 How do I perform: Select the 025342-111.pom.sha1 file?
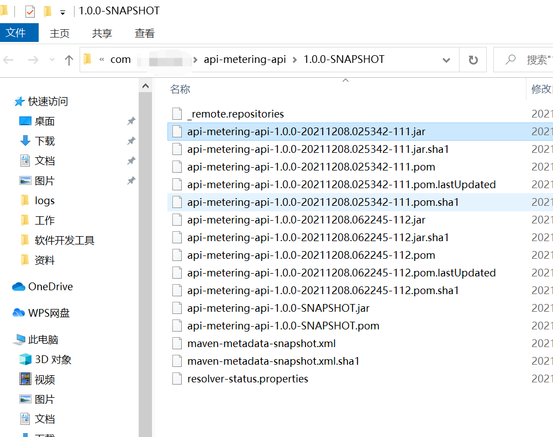[323, 202]
